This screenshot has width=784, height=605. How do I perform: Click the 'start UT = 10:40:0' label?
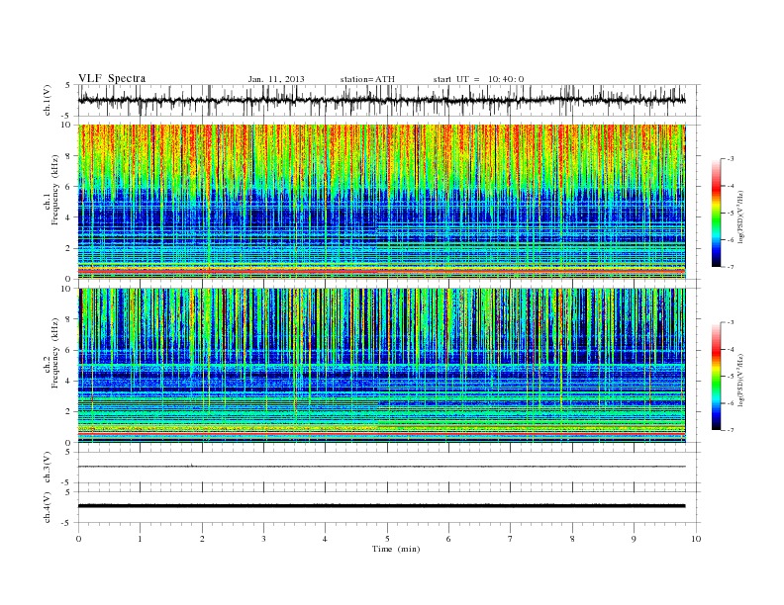[x=478, y=79]
